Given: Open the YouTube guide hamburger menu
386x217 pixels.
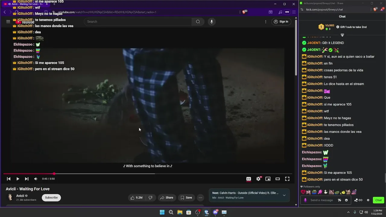Looking at the screenshot, I should point(8,22).
